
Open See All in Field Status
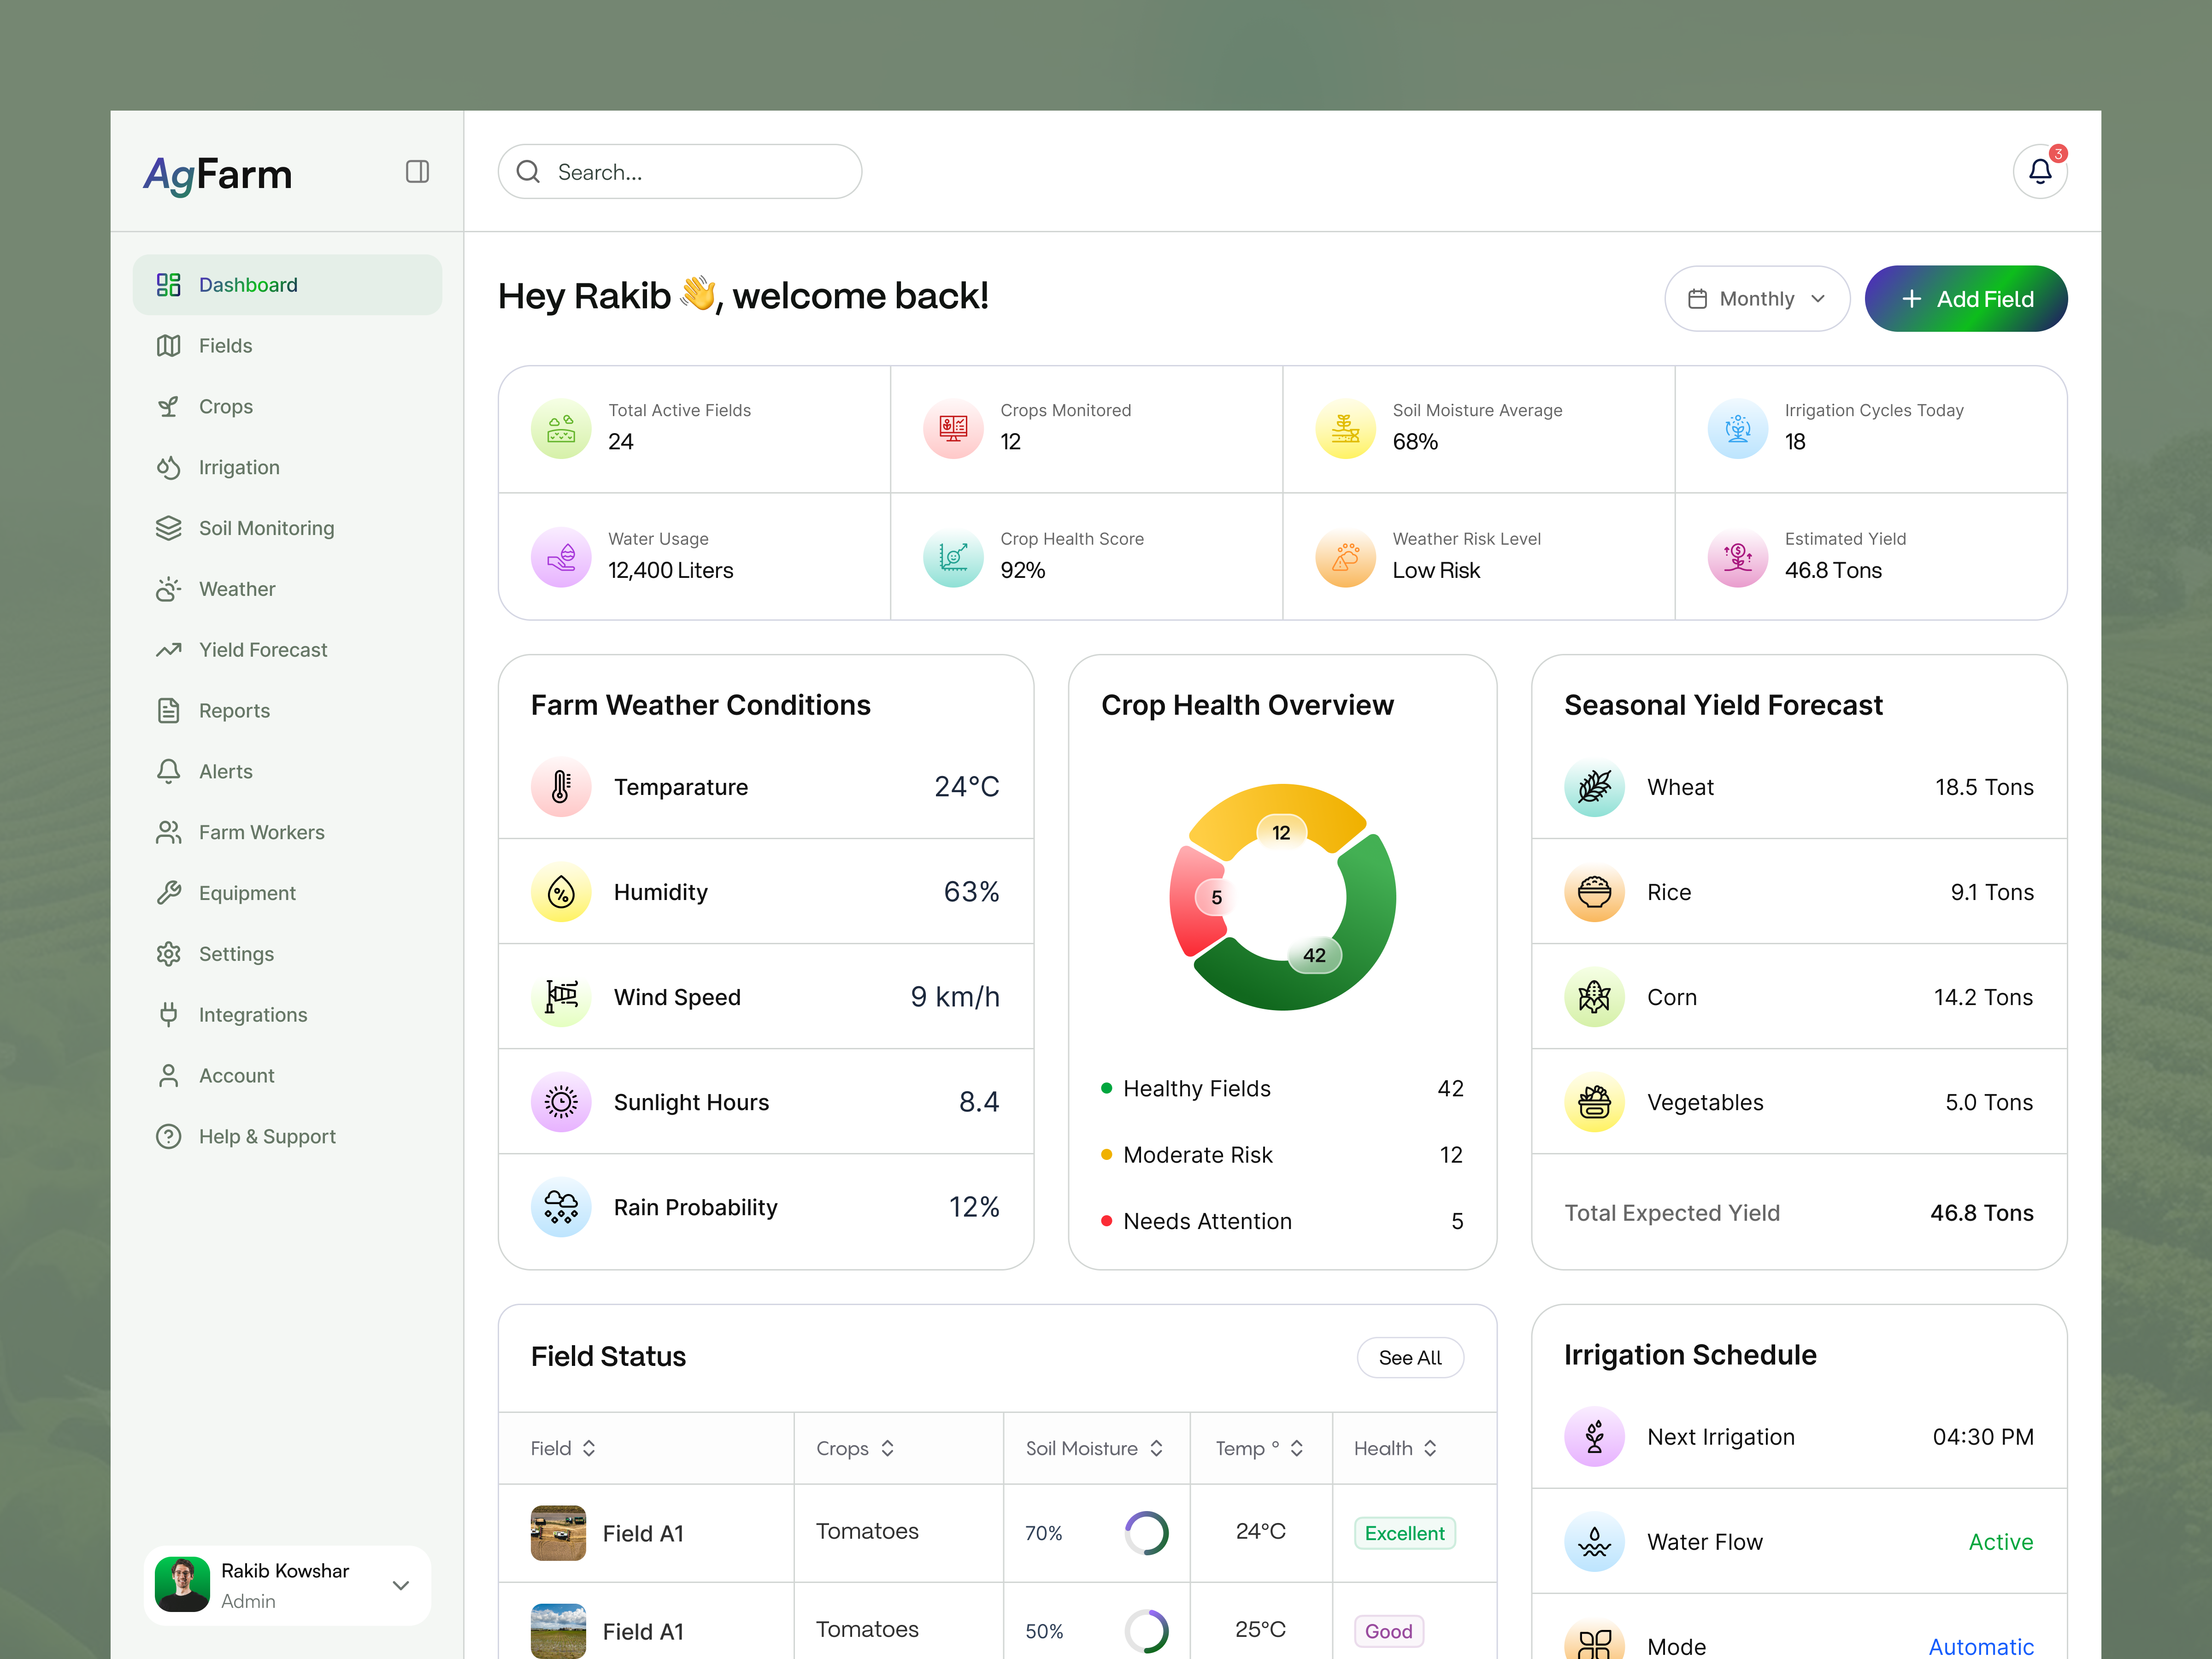1410,1357
